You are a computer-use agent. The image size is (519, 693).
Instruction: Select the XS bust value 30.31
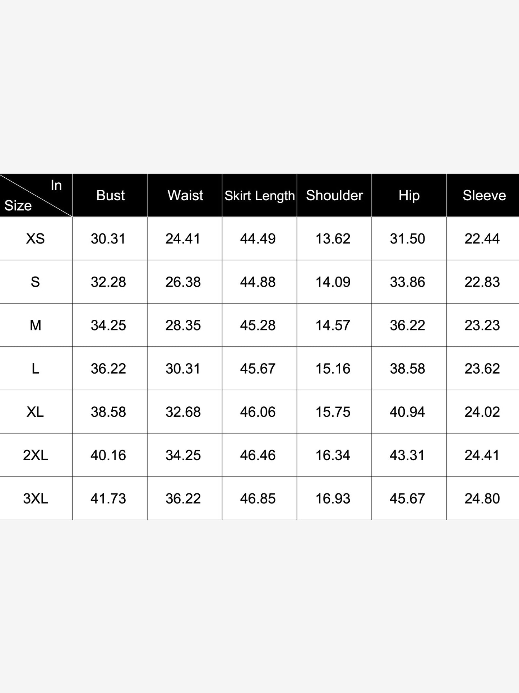coord(108,239)
